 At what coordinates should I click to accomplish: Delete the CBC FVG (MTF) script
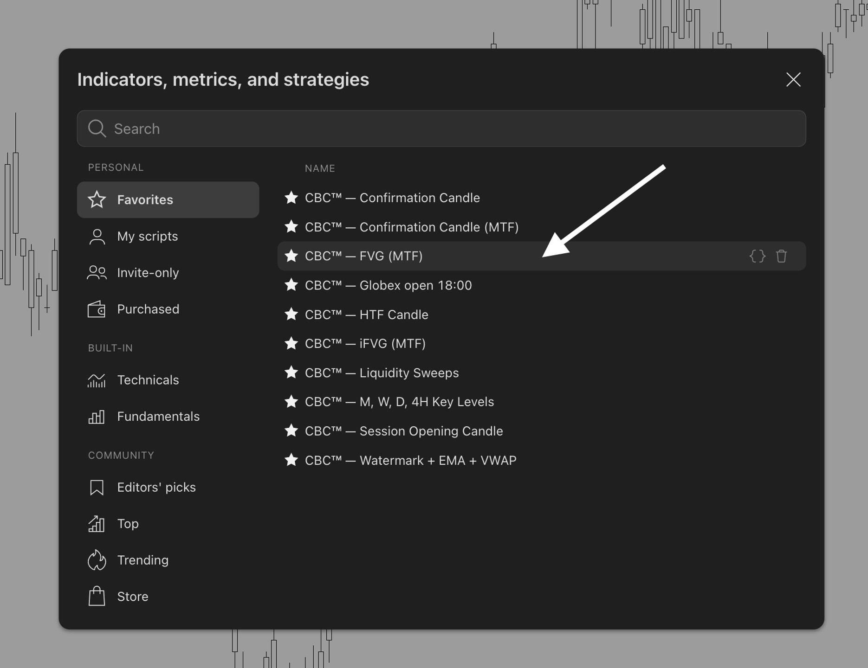point(781,256)
